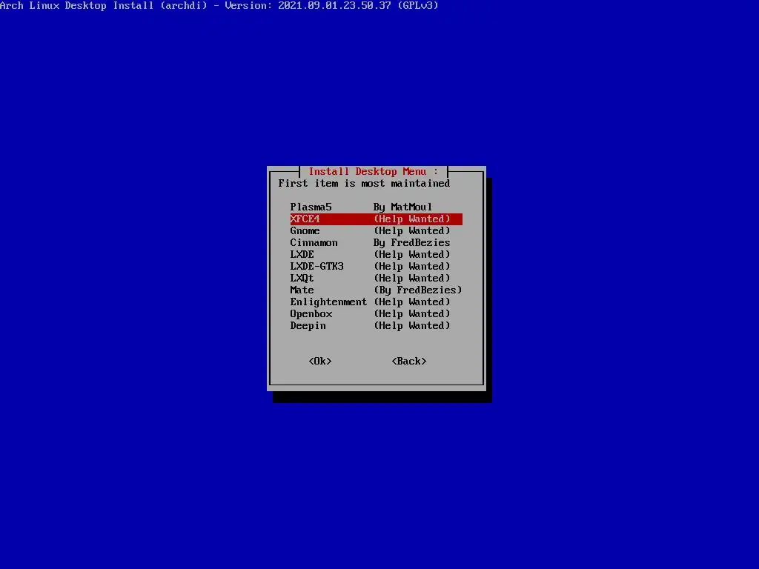759x569 pixels.
Task: Click the archdi version title at top
Action: pos(219,6)
